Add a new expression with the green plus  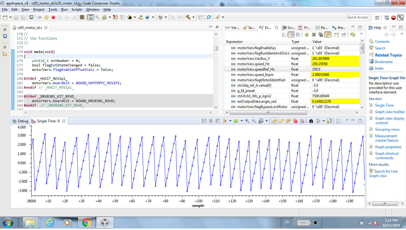(307, 35)
